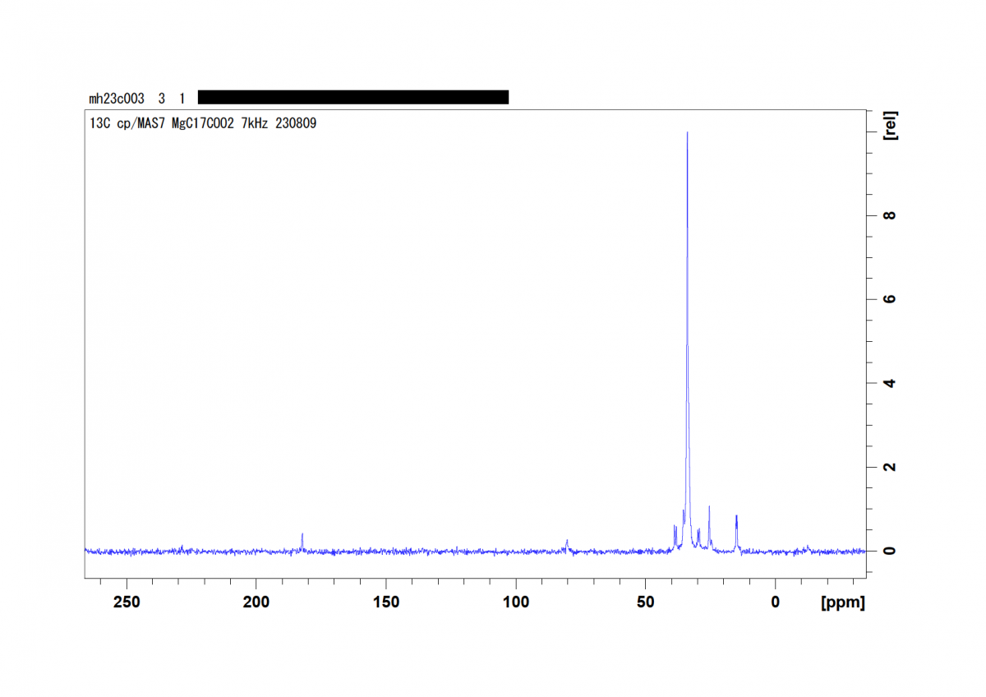Click the 150 ppm axis tick label
986x697 pixels.
click(386, 602)
